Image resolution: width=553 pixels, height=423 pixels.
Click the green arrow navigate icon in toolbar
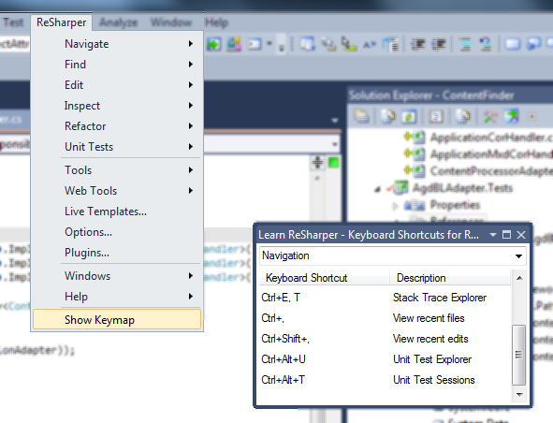(213, 44)
